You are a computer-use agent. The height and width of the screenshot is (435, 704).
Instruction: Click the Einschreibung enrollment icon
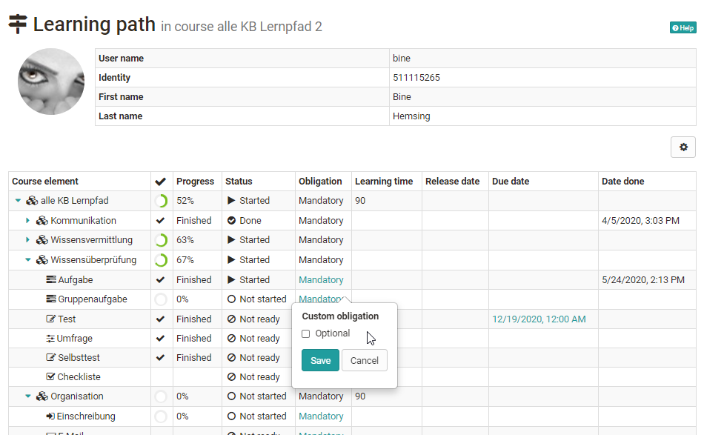coord(51,416)
